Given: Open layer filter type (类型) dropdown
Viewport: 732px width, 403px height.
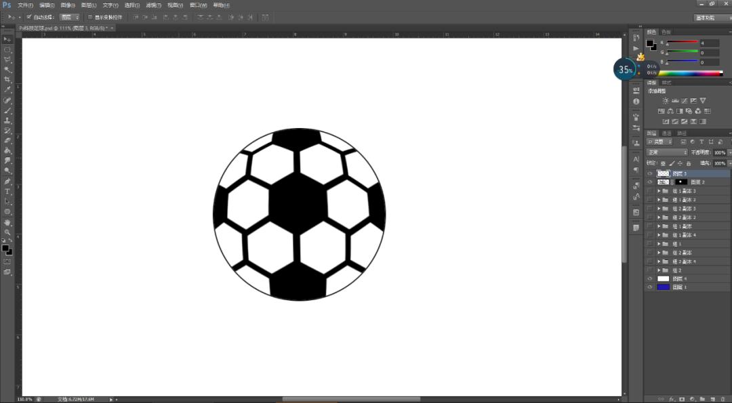Looking at the screenshot, I should [x=659, y=142].
